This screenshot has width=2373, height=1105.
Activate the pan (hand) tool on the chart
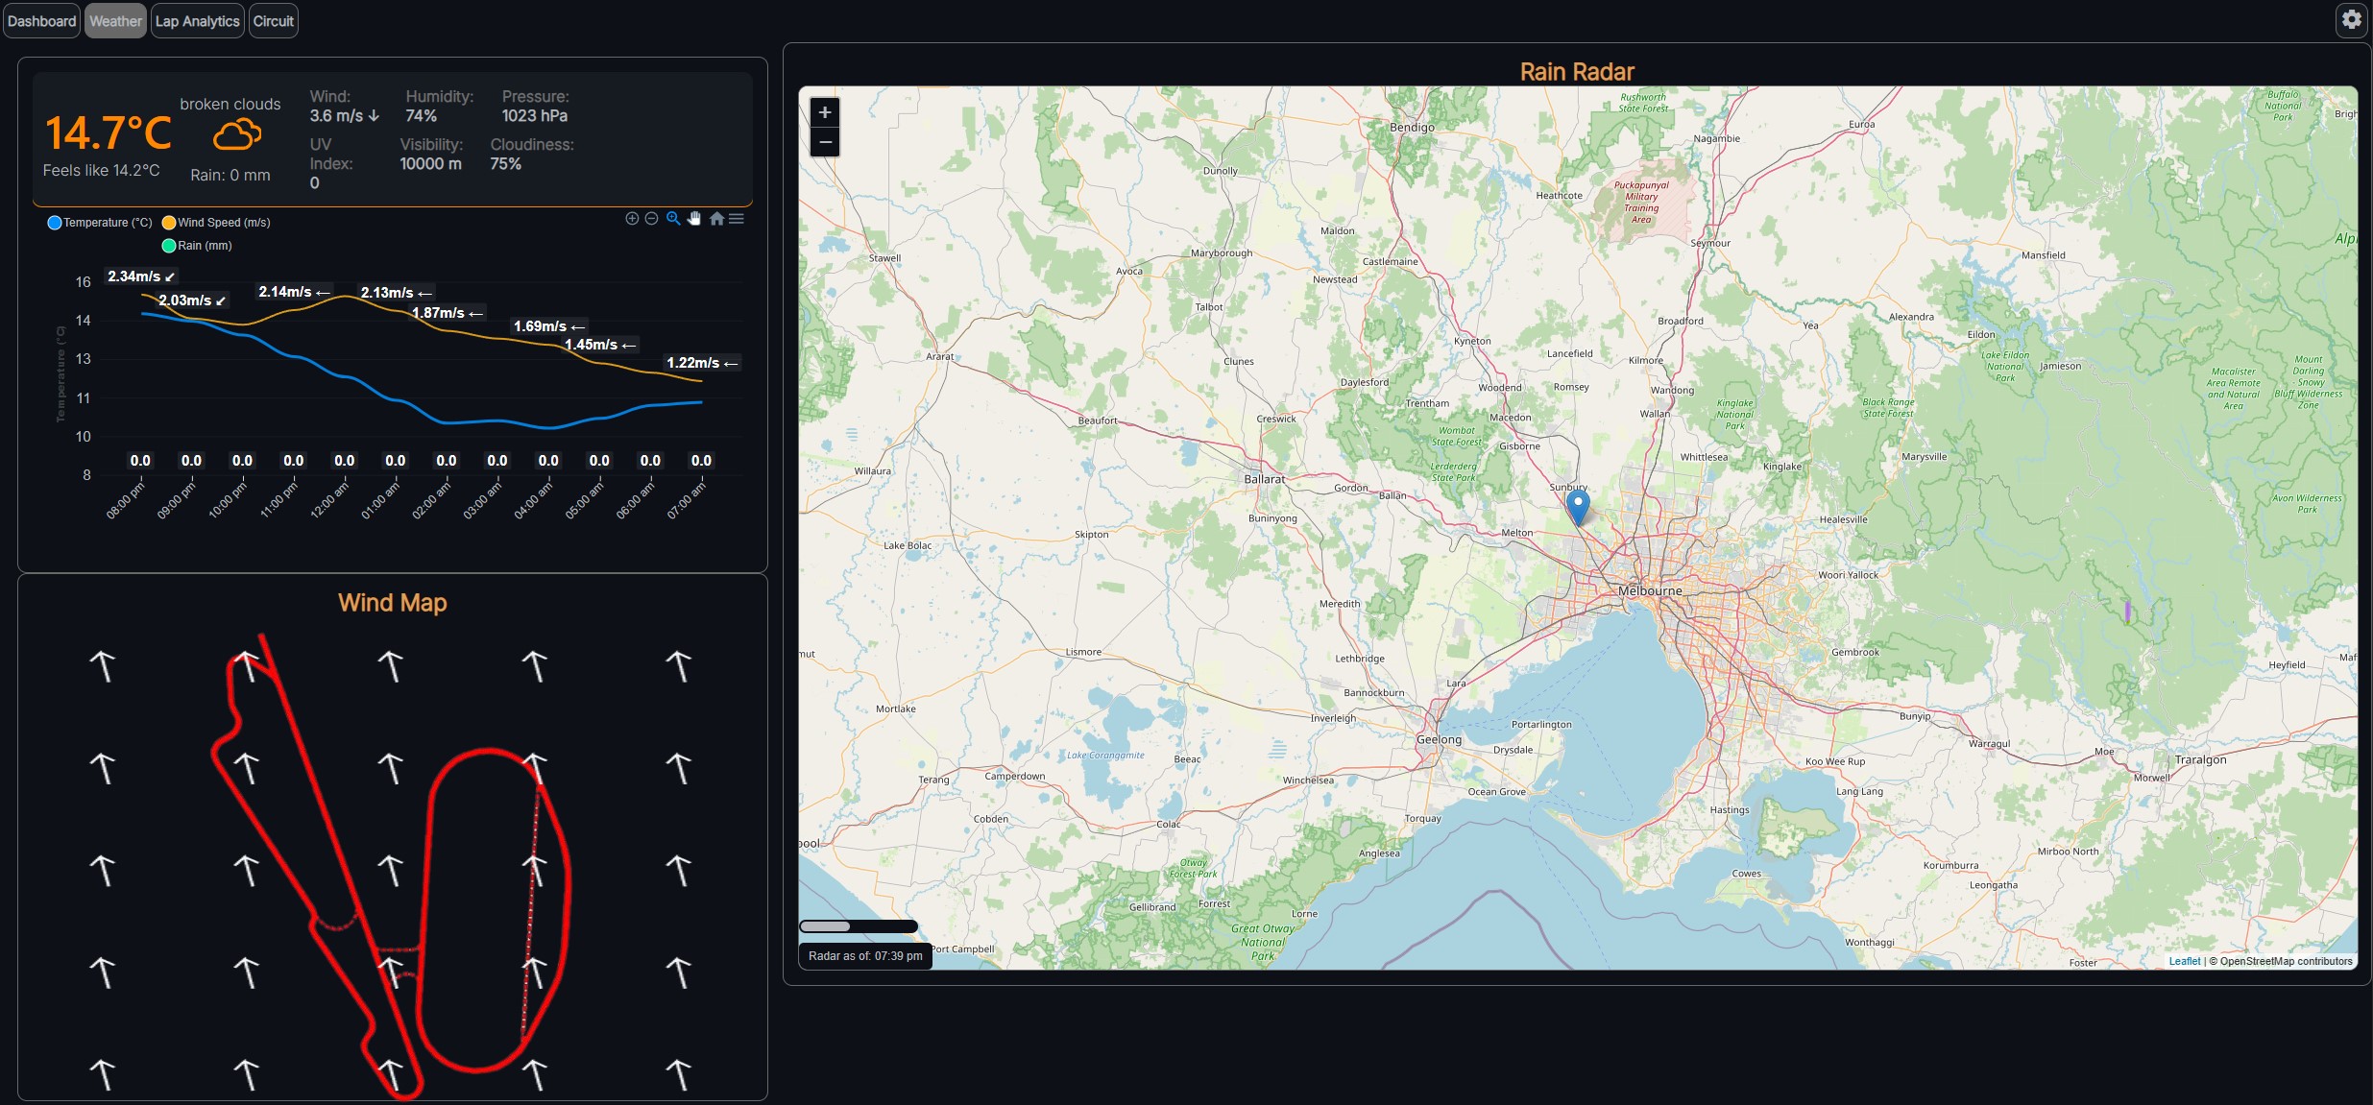(694, 219)
